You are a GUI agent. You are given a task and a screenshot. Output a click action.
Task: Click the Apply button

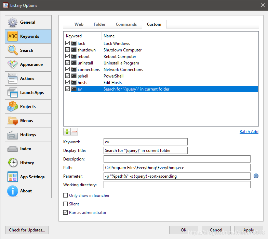[x=249, y=230]
